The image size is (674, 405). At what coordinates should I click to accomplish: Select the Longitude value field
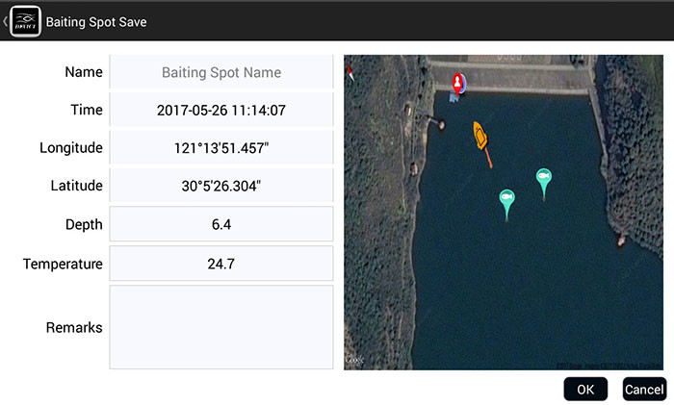pos(221,148)
